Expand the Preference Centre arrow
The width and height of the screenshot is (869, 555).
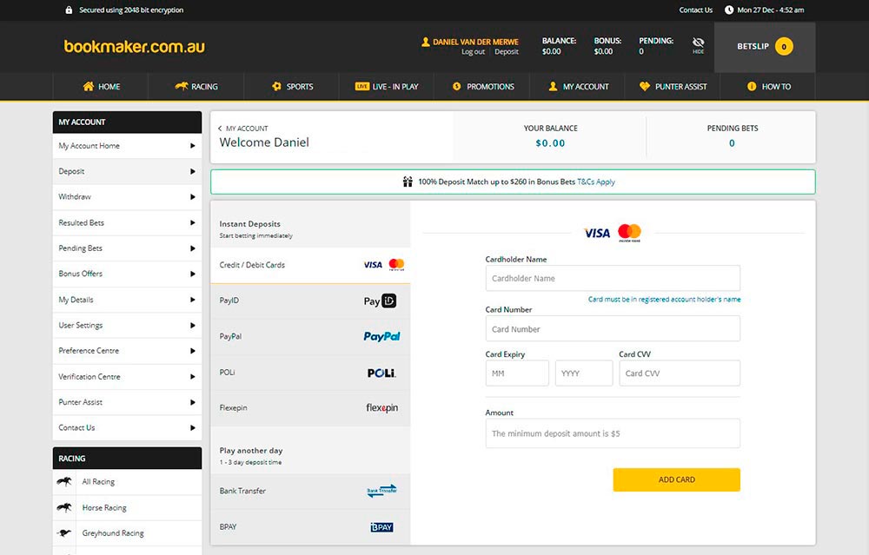click(192, 351)
